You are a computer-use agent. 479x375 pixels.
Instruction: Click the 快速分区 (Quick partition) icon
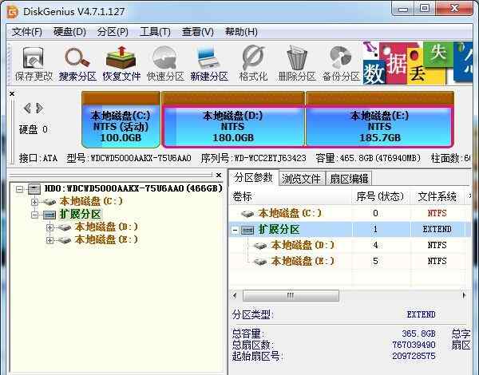pos(165,62)
